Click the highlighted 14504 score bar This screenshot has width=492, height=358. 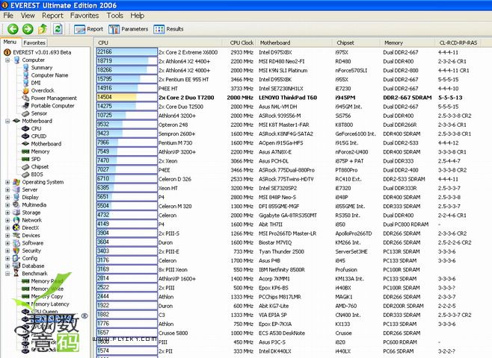click(x=127, y=97)
